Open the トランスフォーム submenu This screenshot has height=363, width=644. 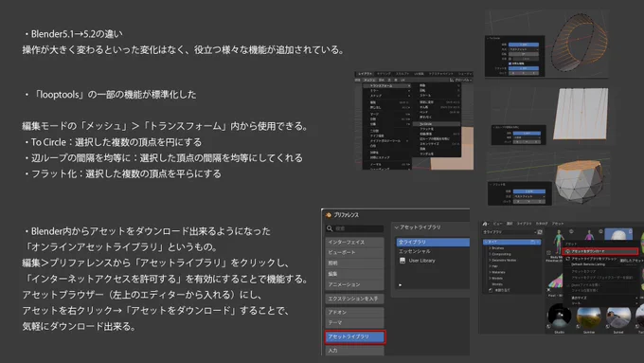[x=387, y=85]
